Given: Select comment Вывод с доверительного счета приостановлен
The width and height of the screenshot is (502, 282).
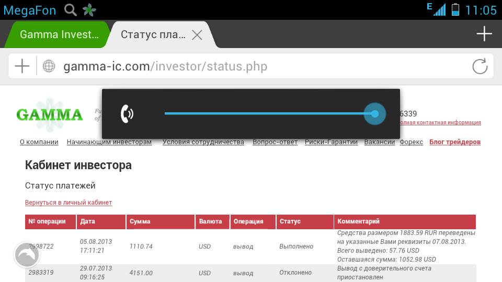Looking at the screenshot, I should click(384, 273).
